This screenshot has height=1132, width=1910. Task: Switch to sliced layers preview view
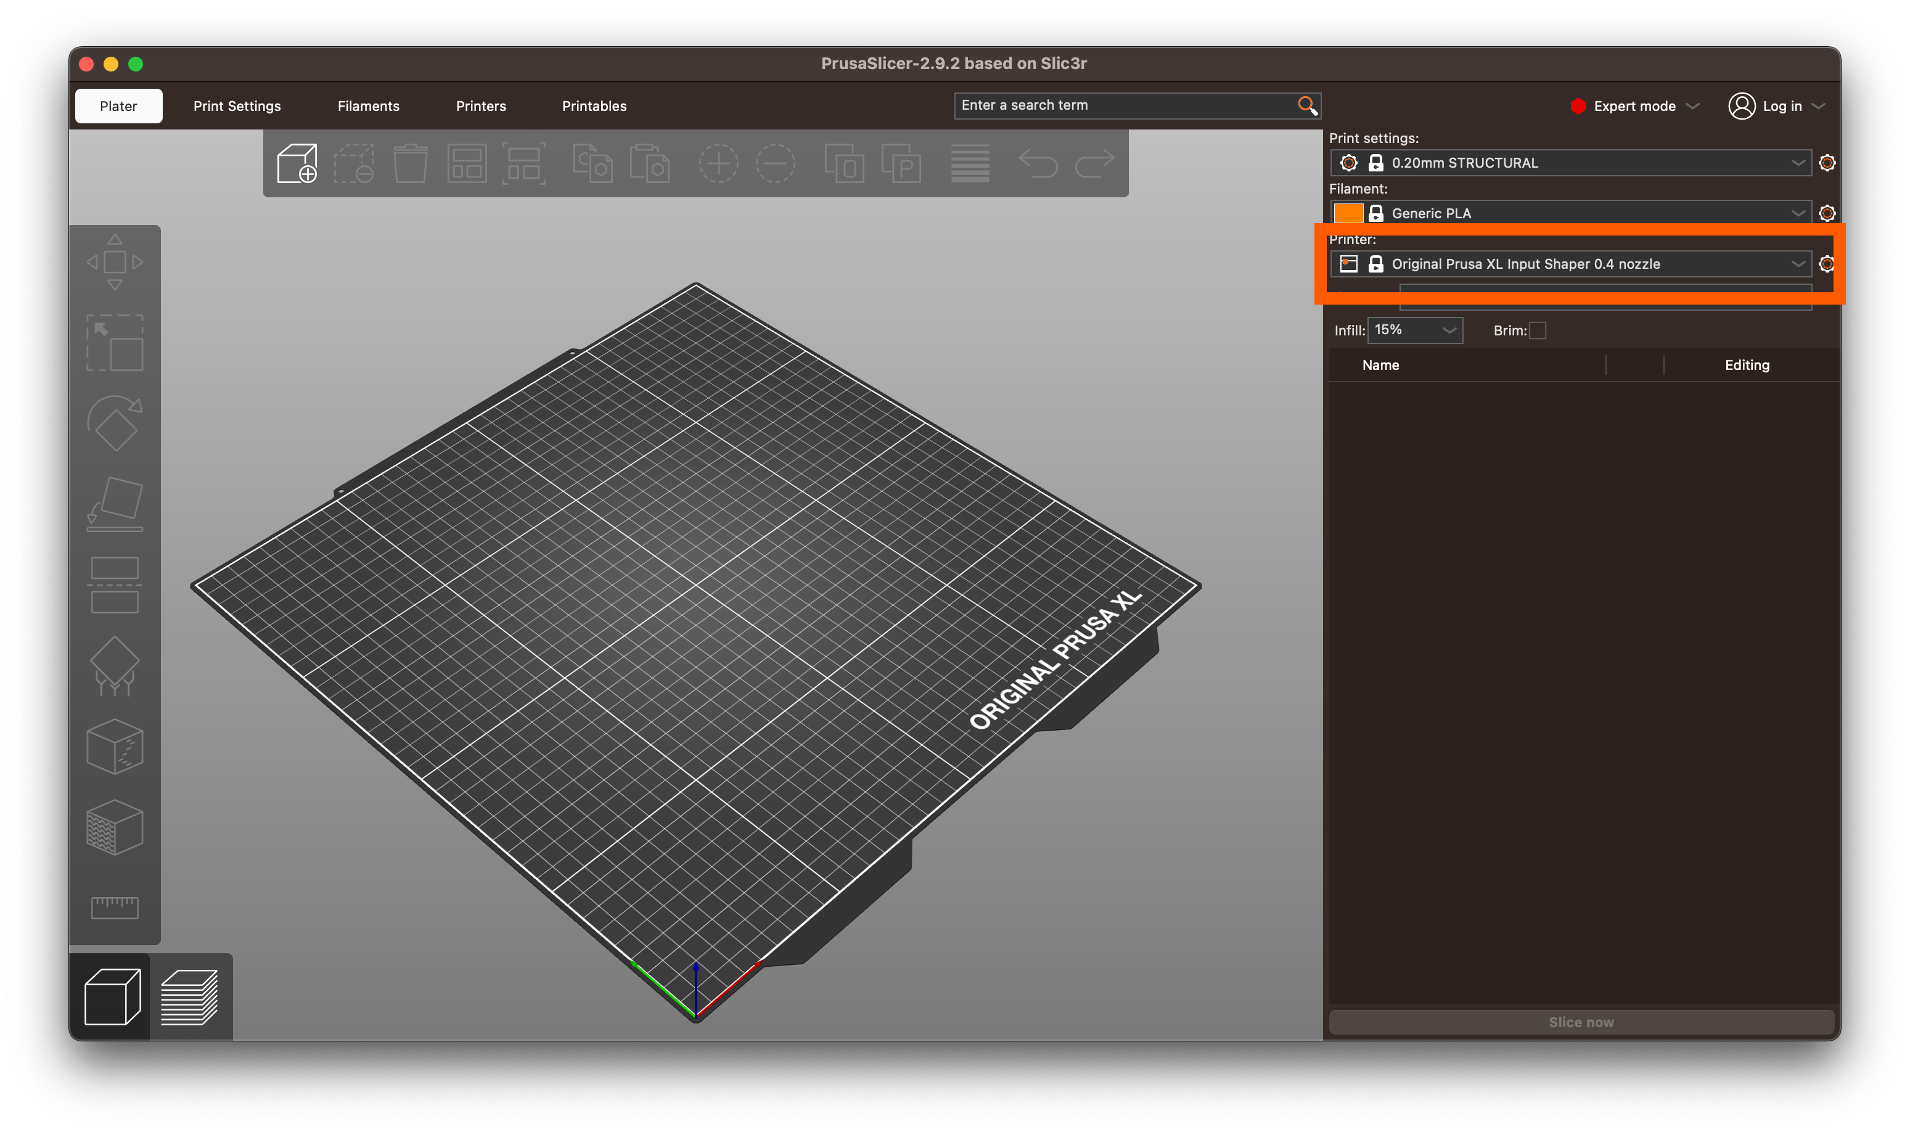click(x=189, y=996)
